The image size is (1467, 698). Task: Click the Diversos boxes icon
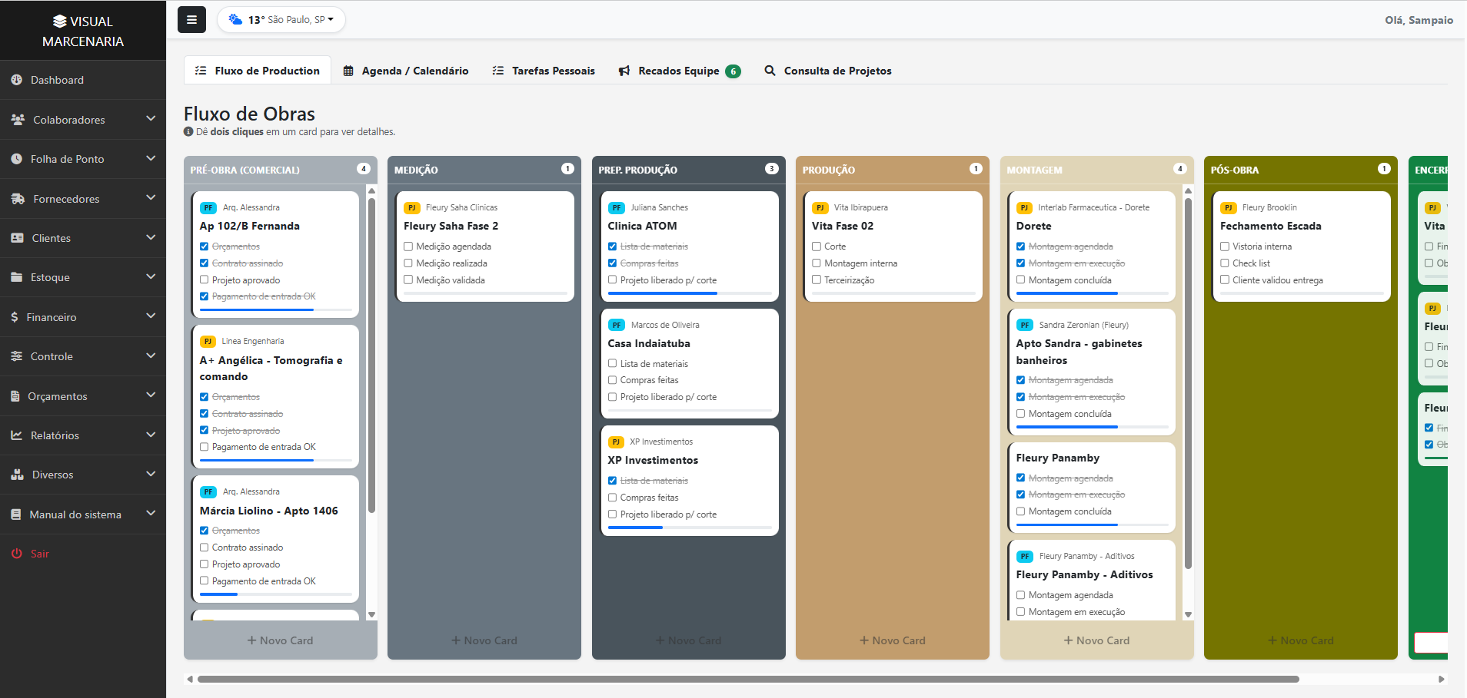pyautogui.click(x=18, y=475)
